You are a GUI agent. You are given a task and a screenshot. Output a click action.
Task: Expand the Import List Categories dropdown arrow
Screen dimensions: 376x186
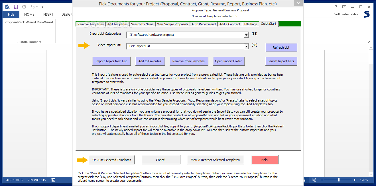tap(246, 35)
